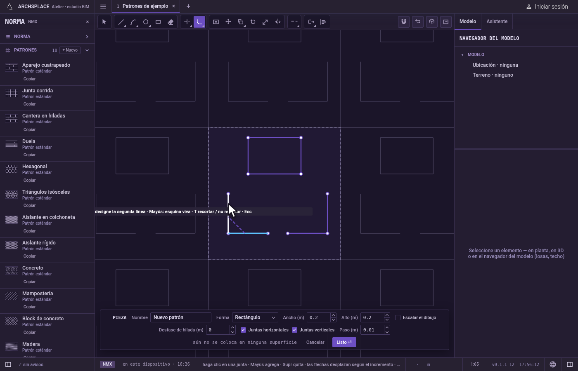This screenshot has height=371, width=578.
Task: Click Copiar under Hexagonal pattern
Action: [30, 180]
